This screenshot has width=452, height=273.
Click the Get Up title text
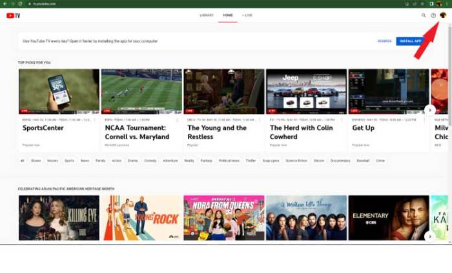363,128
